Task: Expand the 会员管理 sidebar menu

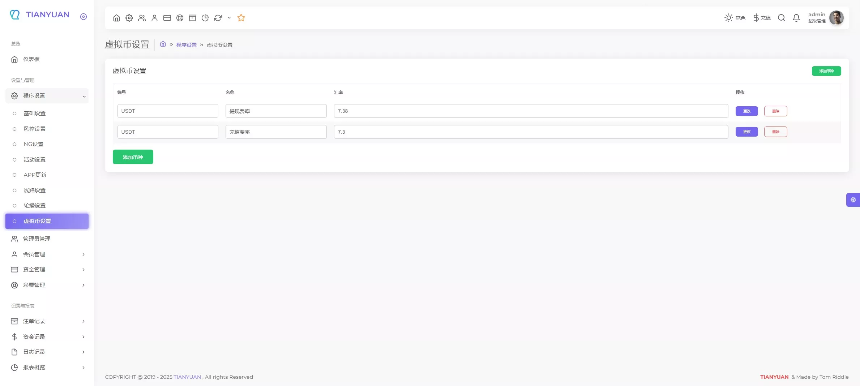Action: (x=47, y=254)
